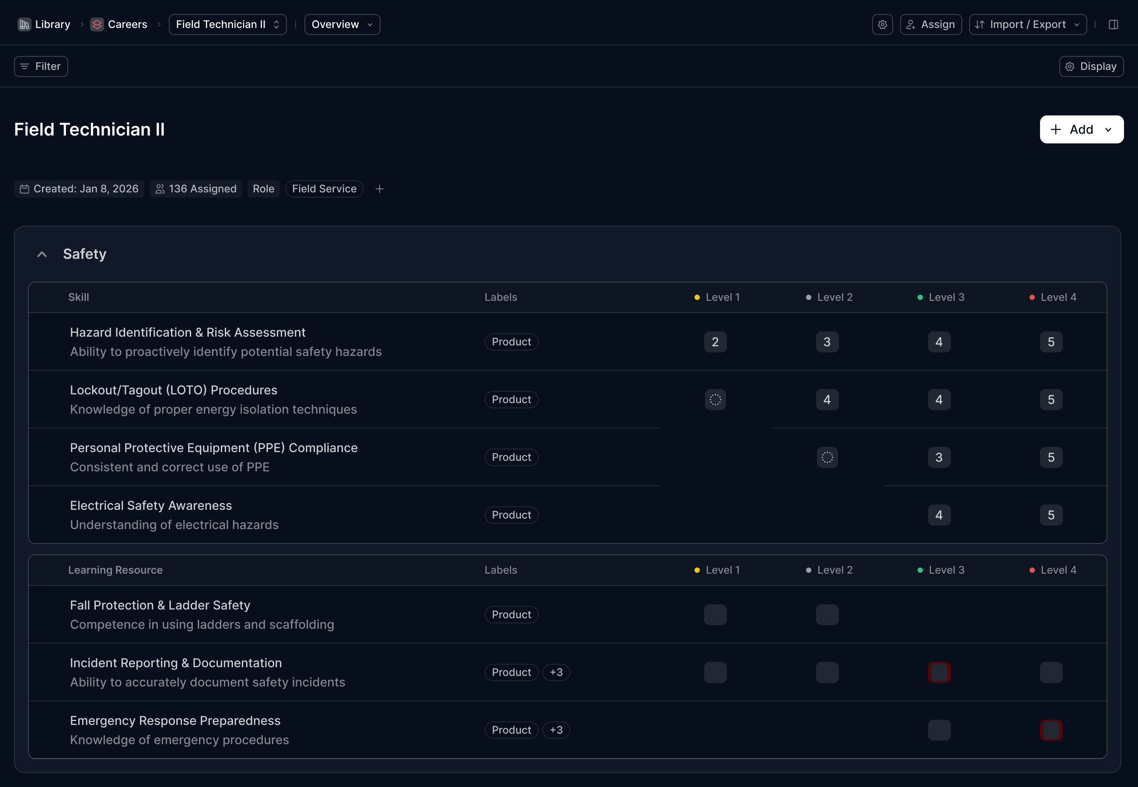Open the Add dropdown button
The width and height of the screenshot is (1138, 787).
coord(1081,129)
